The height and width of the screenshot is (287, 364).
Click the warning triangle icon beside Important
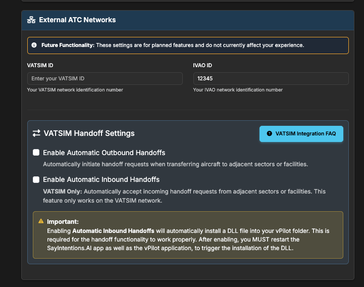tap(41, 221)
